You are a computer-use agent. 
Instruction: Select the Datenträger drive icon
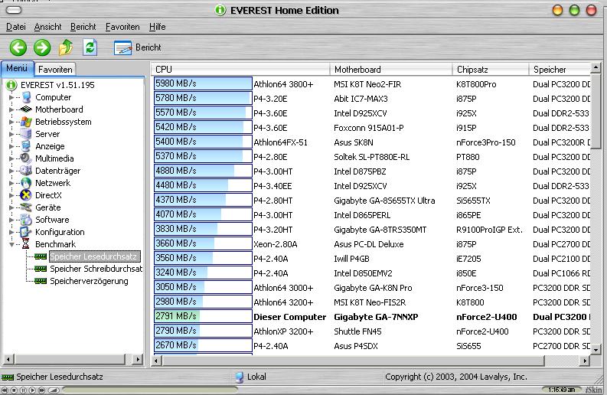point(26,171)
